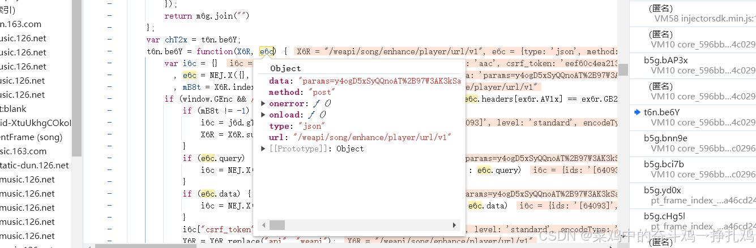756x248 pixels.
Task: Click the X6R parameter in function signature
Action: coord(244,52)
